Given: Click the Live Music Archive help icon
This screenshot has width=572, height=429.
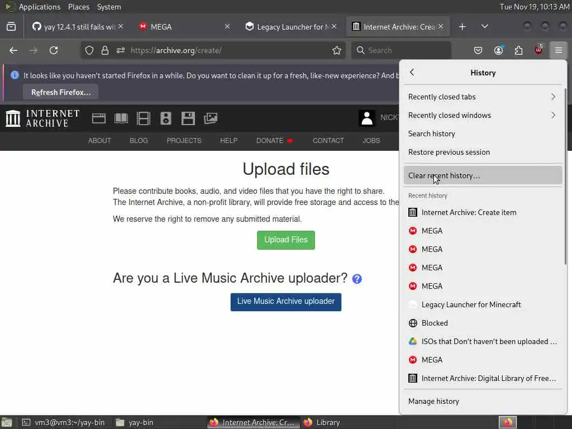Looking at the screenshot, I should click(357, 279).
